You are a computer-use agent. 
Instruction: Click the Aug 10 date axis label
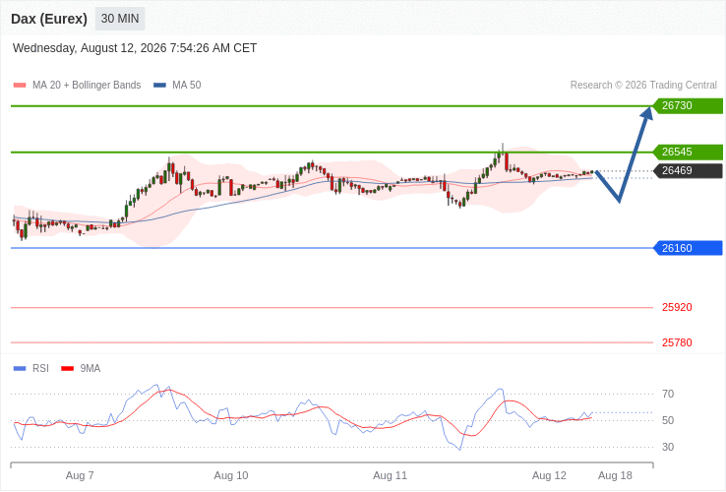(231, 475)
